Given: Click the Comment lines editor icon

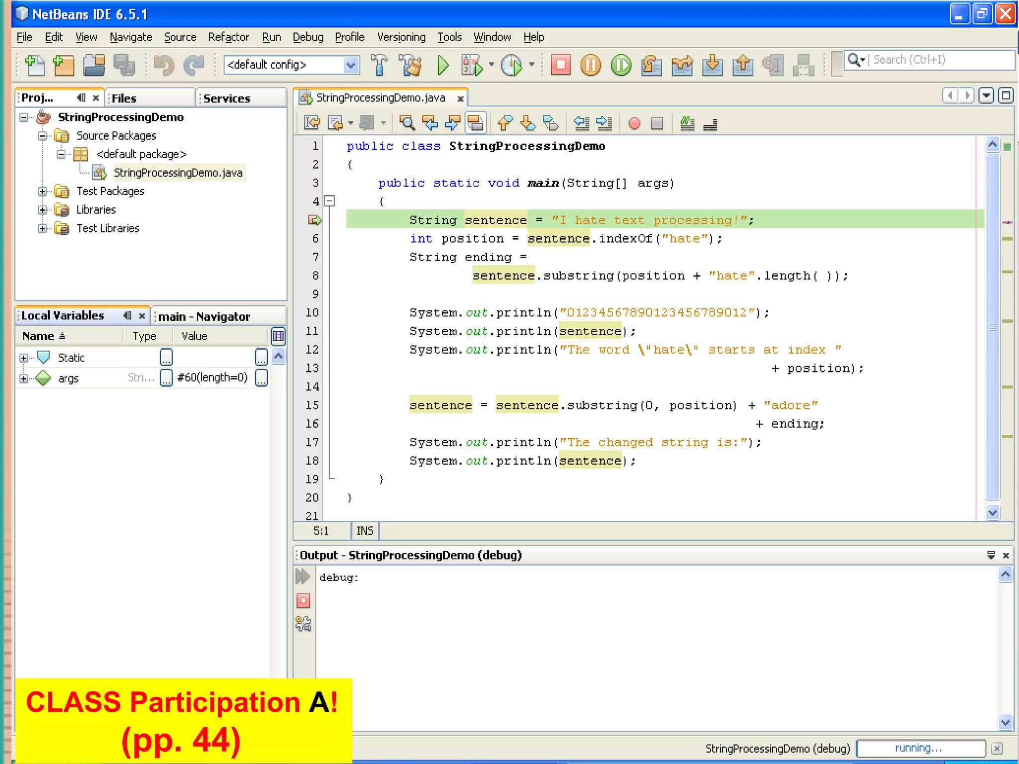Looking at the screenshot, I should click(687, 123).
